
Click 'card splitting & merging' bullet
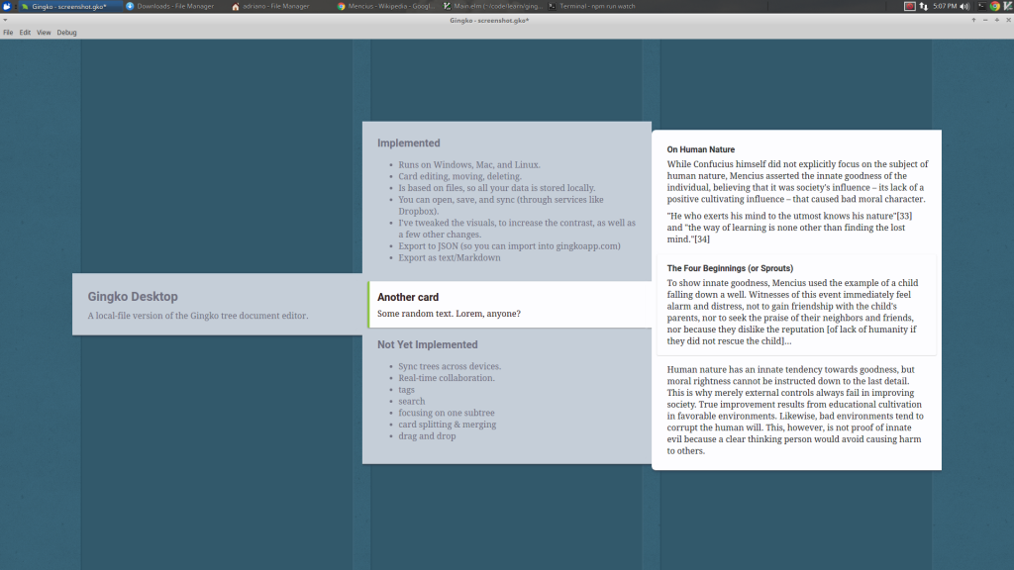point(448,425)
